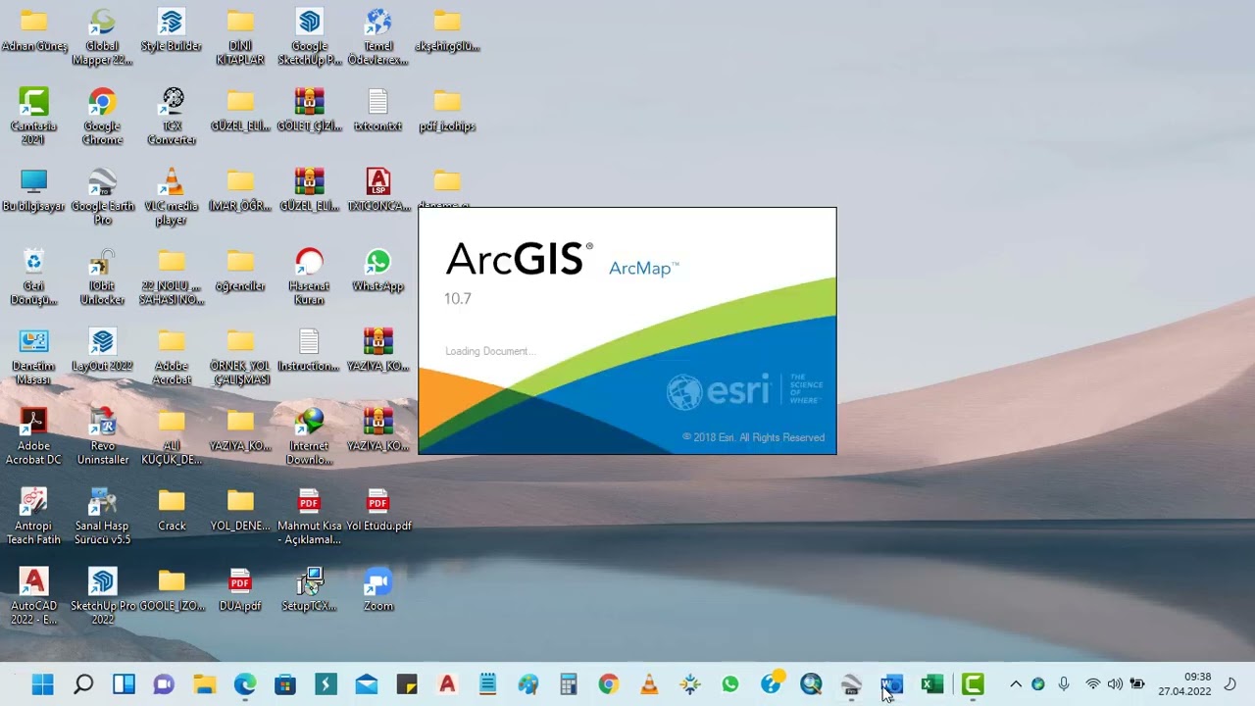Image resolution: width=1255 pixels, height=706 pixels.
Task: Select the Sanal Hasp Sürücü v5.5 icon
Action: tap(102, 517)
